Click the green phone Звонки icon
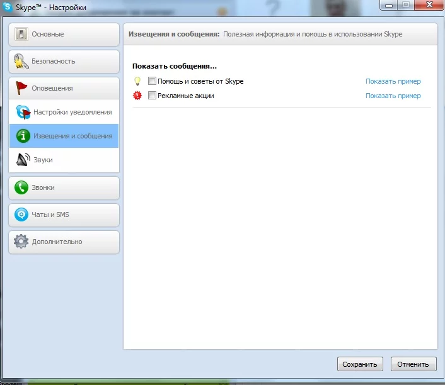The width and height of the screenshot is (445, 385). (x=21, y=187)
